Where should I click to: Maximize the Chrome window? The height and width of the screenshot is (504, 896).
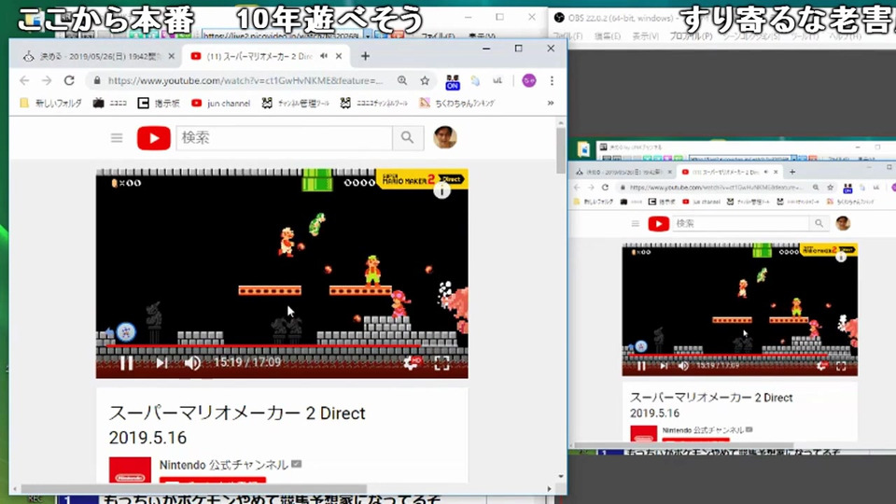point(518,49)
